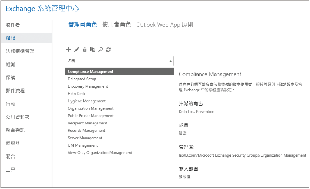Screen dimensions: 310x189
Task: Open 法務遵循管理 in the sidebar
Action: point(20,51)
